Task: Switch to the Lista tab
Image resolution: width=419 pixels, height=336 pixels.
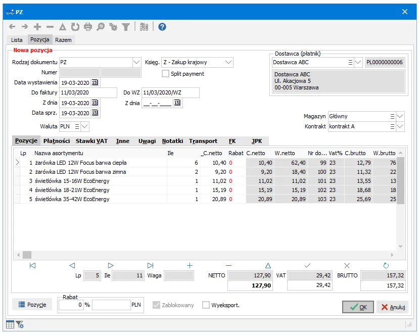Action: (x=17, y=40)
